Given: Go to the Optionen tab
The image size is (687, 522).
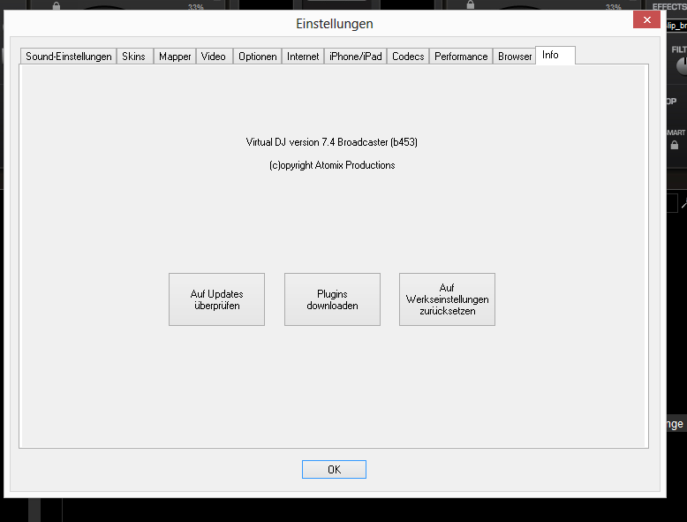Looking at the screenshot, I should coord(258,57).
